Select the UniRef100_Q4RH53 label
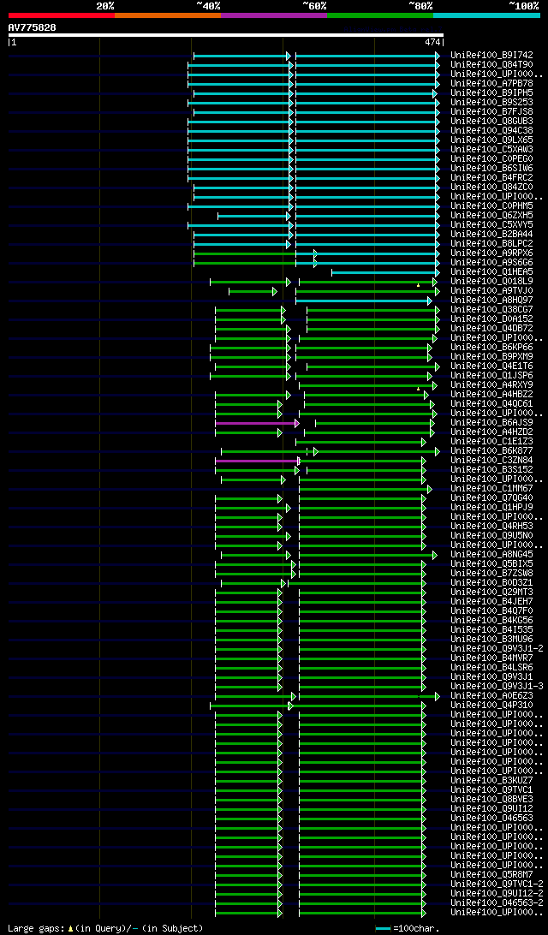This screenshot has height=935, width=548. [492, 527]
